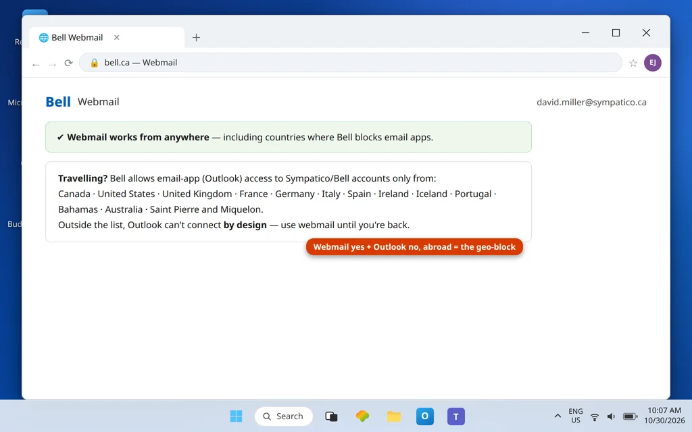The width and height of the screenshot is (692, 432).
Task: Click 'United Kingdom' in the country list
Action: (x=197, y=194)
